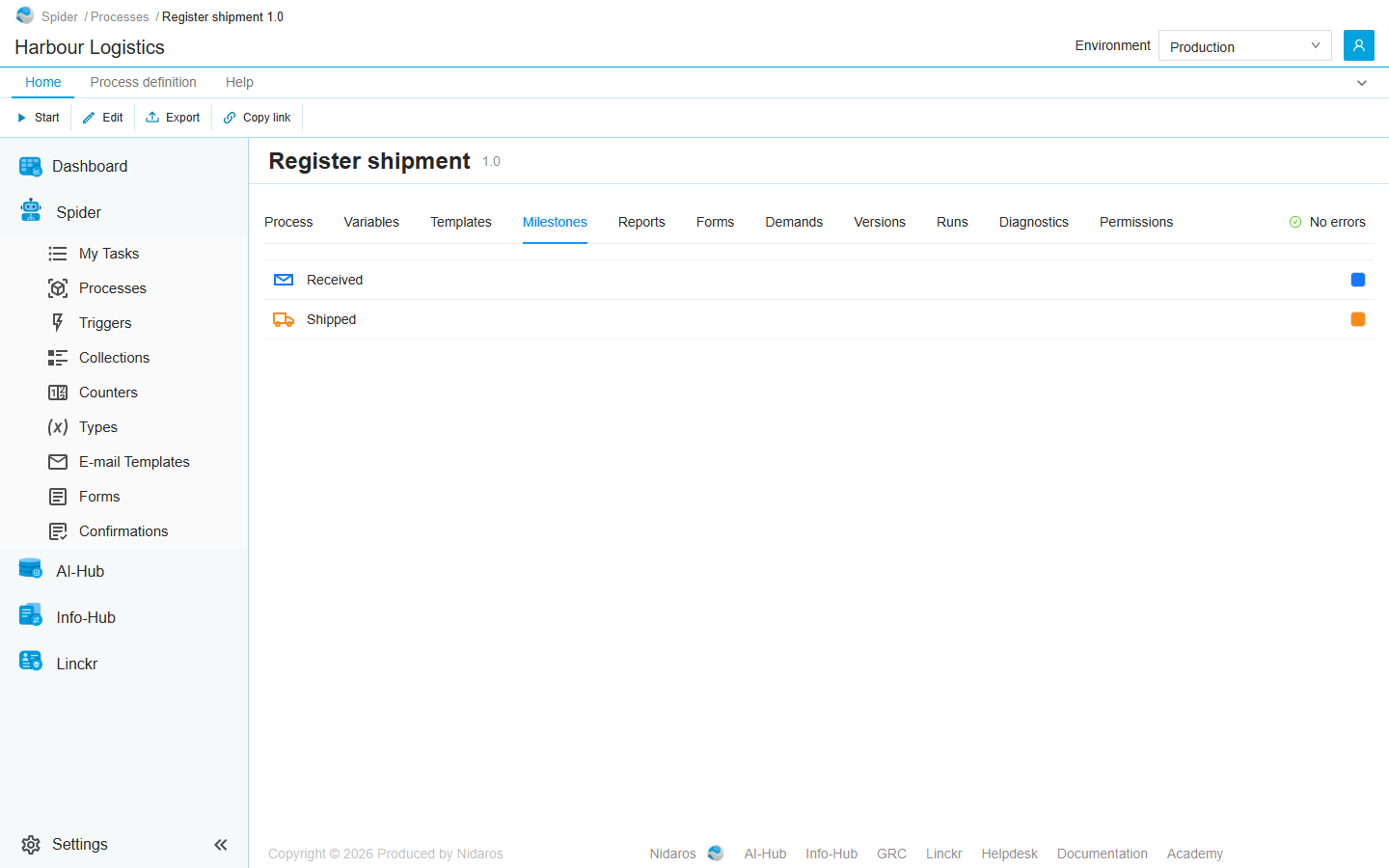Click the No errors status text
The image size is (1389, 868).
1338,222
